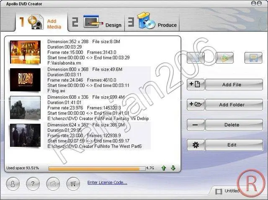Click the home page icon button
268x200 pixels.
tap(53, 184)
